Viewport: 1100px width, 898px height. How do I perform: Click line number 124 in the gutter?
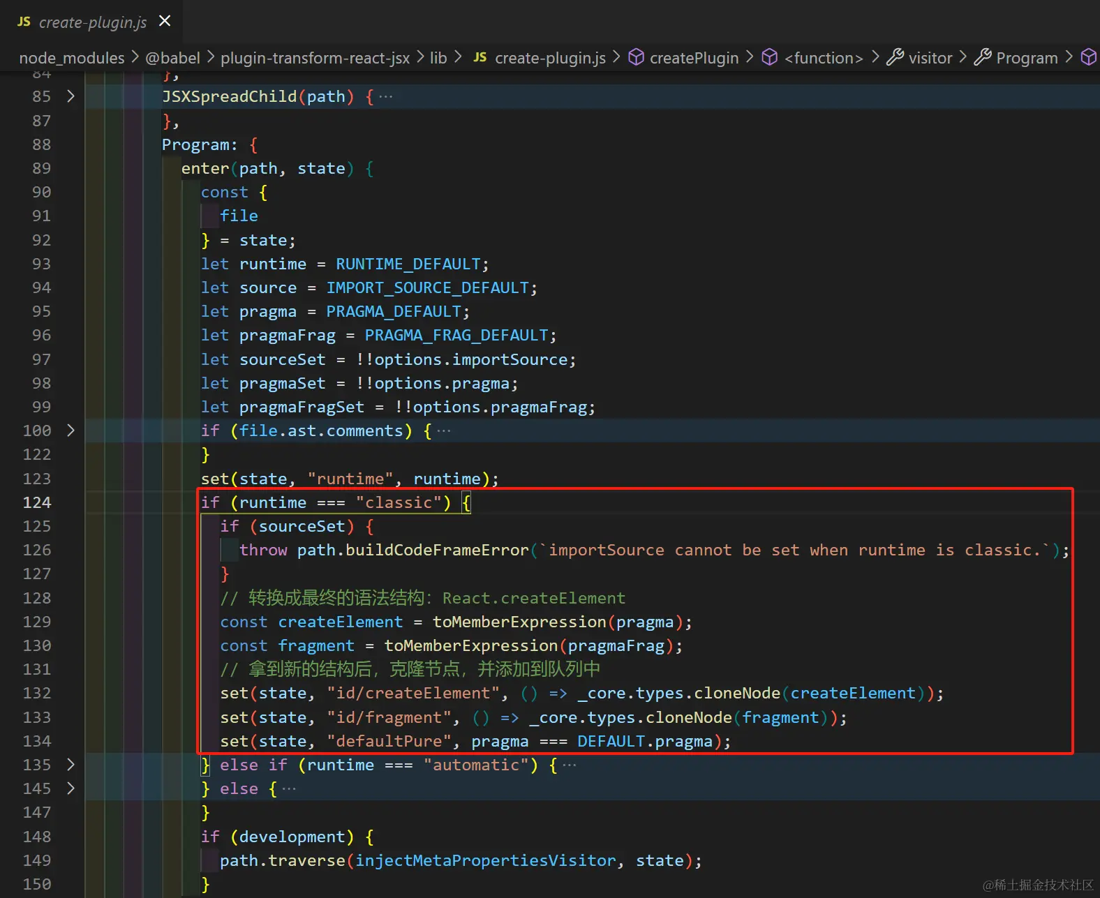(37, 502)
